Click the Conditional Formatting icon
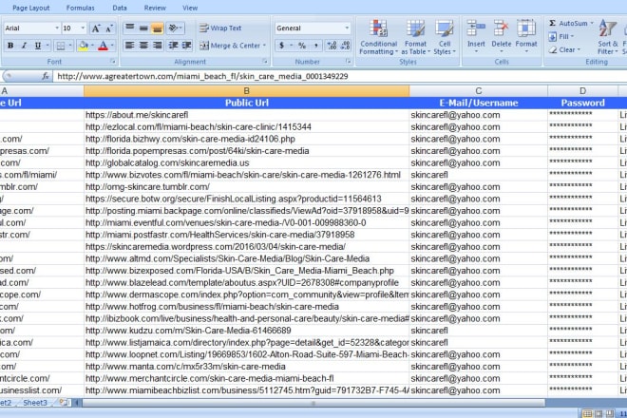This screenshot has height=418, width=627. [379, 38]
